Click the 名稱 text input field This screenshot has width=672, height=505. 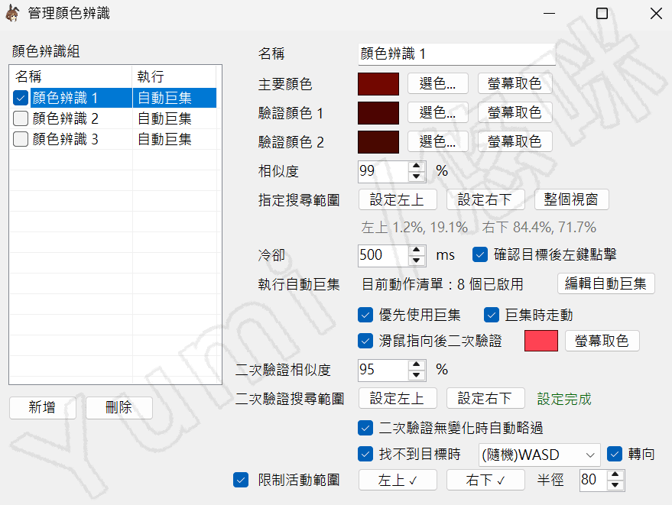coord(457,54)
